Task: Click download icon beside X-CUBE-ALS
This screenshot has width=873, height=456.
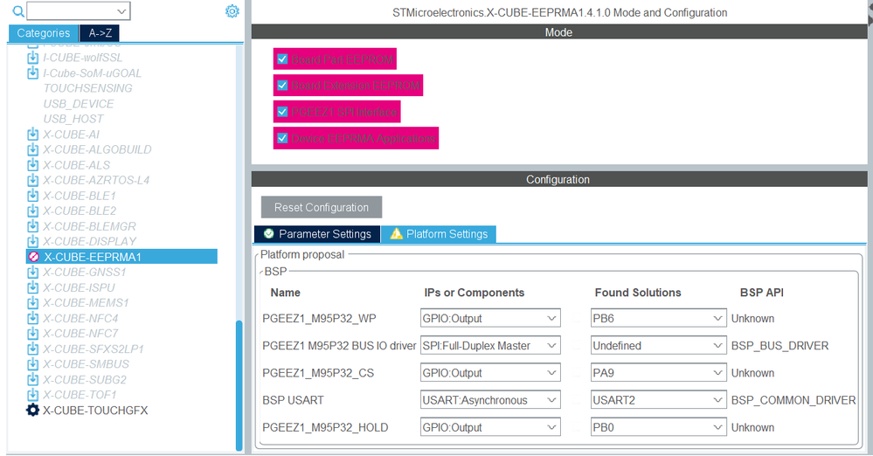Action: (33, 165)
